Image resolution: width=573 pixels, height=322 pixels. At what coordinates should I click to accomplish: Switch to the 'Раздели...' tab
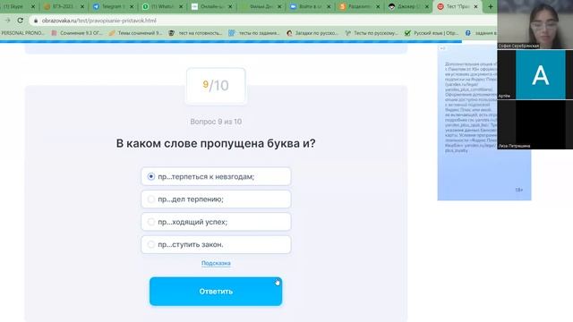point(359,6)
